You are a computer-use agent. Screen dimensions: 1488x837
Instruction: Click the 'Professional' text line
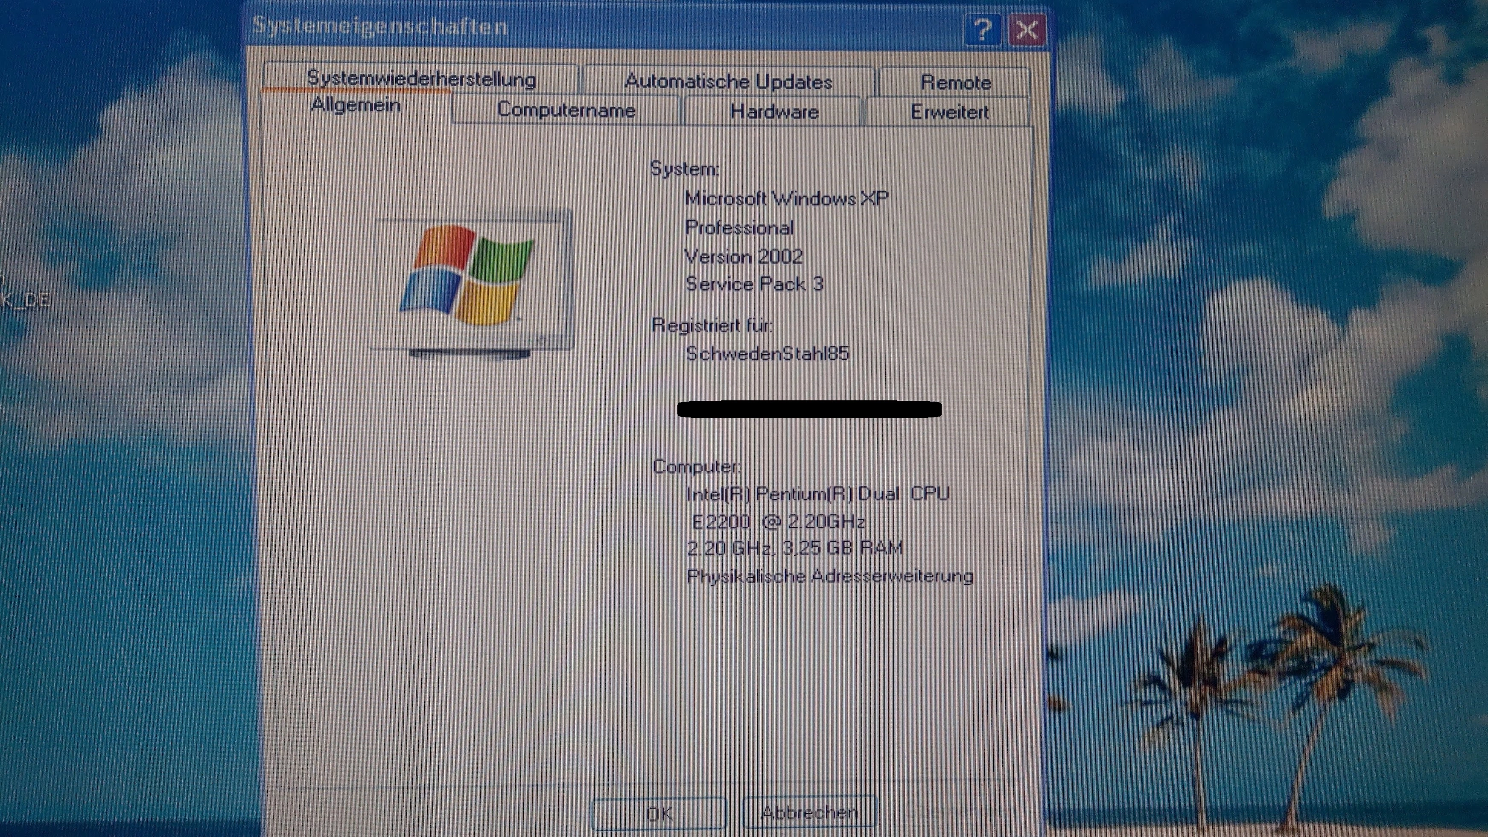click(739, 227)
